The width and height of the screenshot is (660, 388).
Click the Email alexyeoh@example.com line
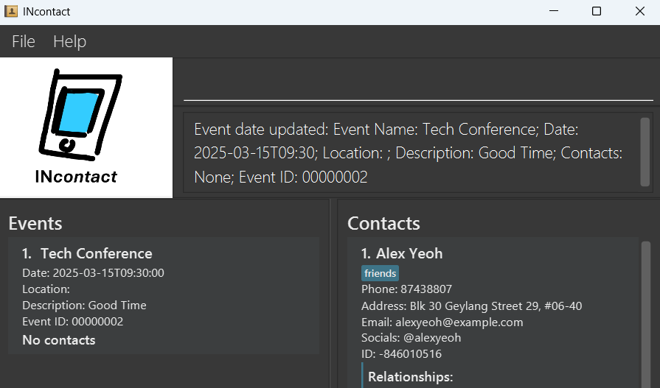coord(442,322)
